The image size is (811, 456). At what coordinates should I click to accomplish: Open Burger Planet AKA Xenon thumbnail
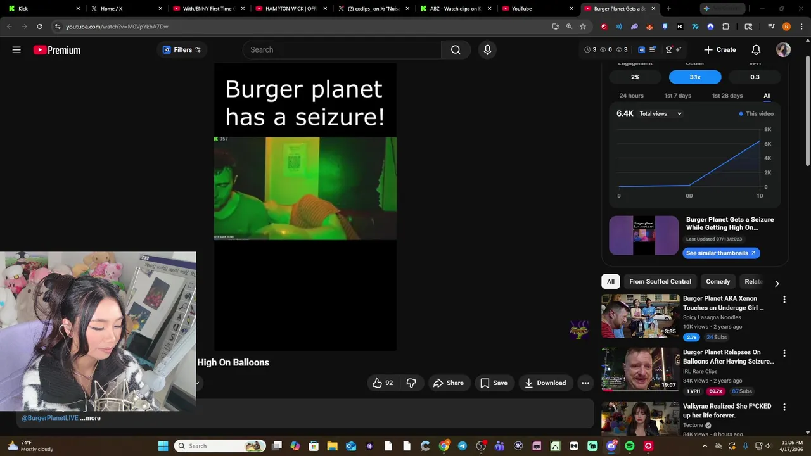[640, 315]
